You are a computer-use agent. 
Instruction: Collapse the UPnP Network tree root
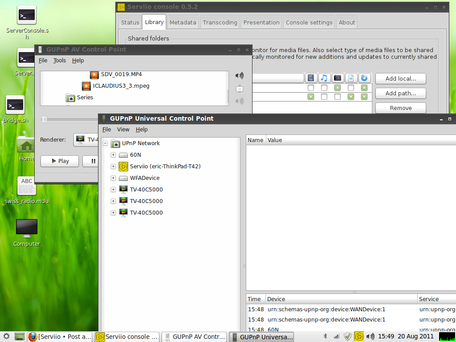[x=105, y=143]
